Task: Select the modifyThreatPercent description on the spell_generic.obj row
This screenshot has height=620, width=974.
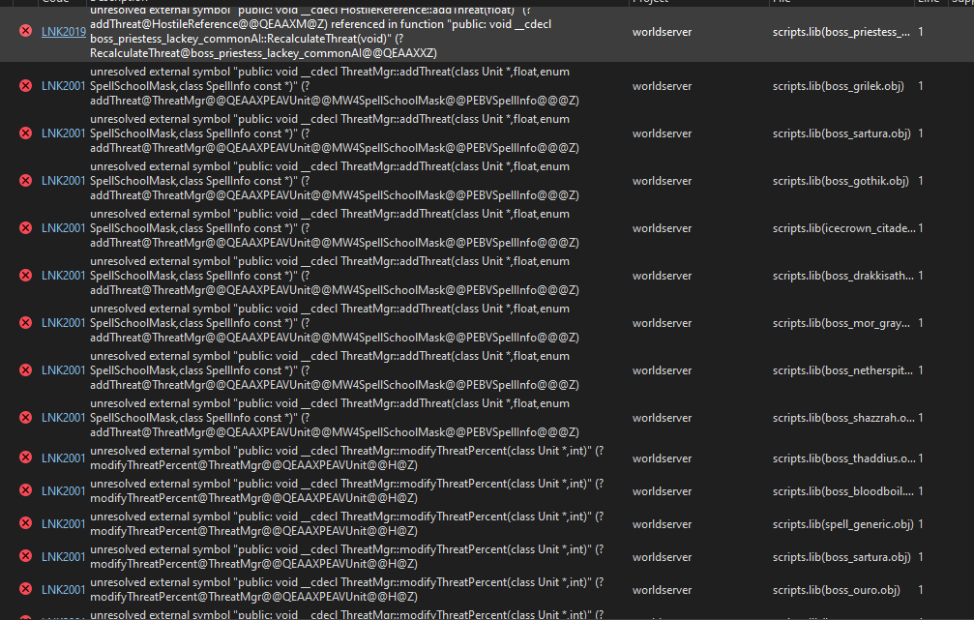Action: [x=346, y=523]
